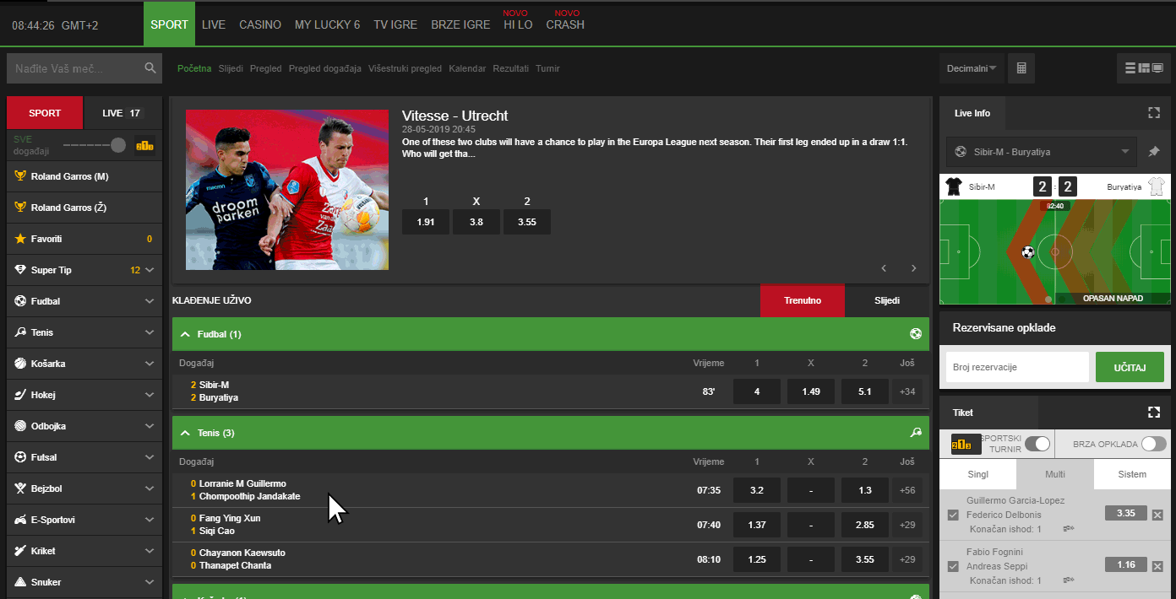Uncheck the Fabio Fognini bet checkbox
This screenshot has height=599, width=1176.
tap(954, 566)
